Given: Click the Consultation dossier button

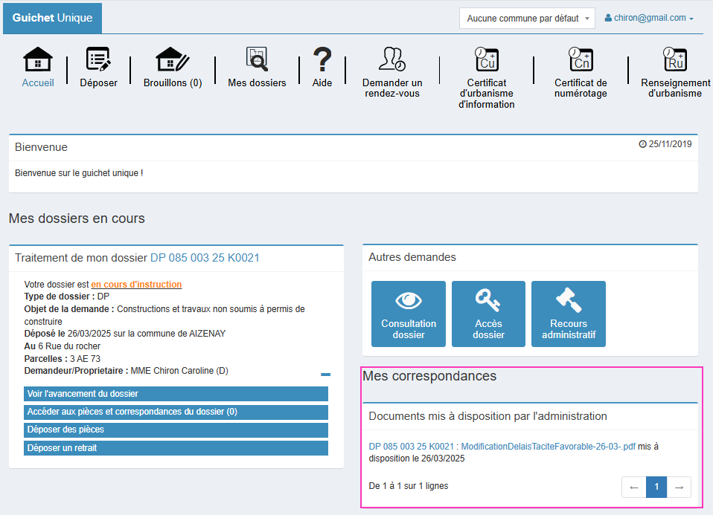Looking at the screenshot, I should click(409, 314).
